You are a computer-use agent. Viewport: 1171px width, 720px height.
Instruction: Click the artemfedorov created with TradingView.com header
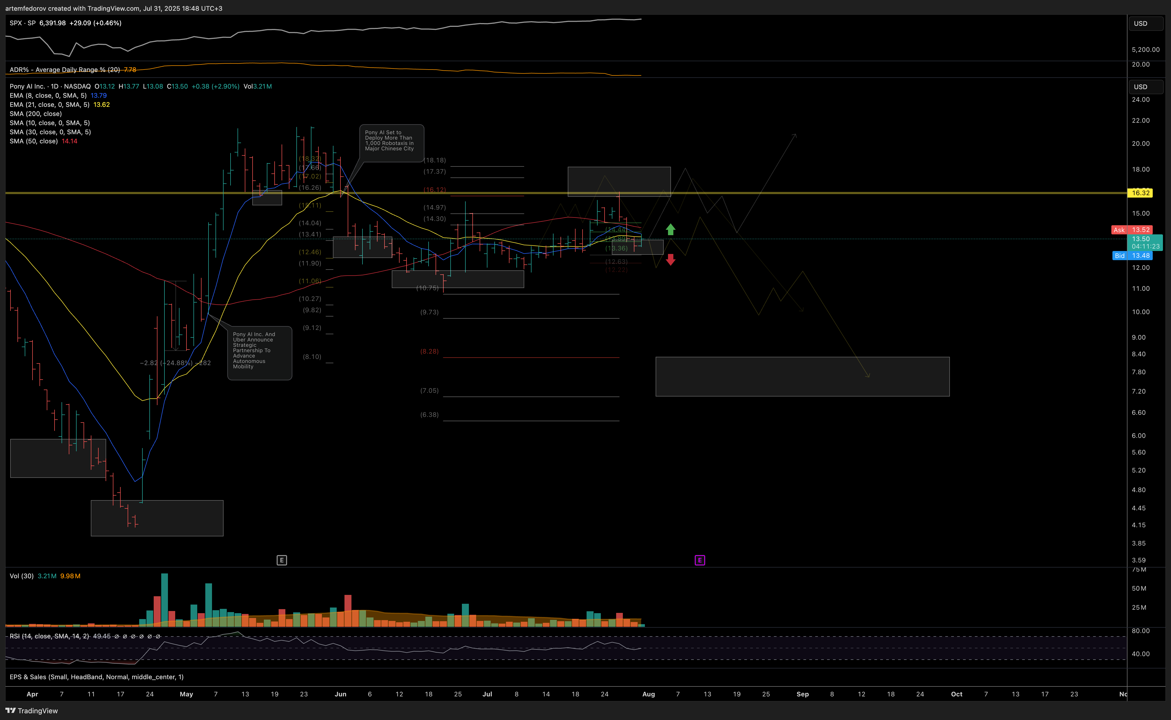click(x=114, y=8)
